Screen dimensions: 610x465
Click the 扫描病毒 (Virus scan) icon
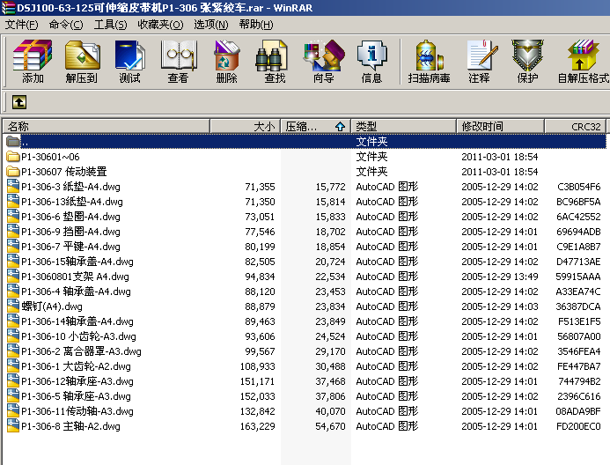429,62
